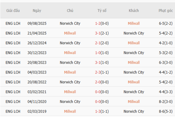The image size is (175, 117).
Task: Open Millwall link in 30/12/2023 row
Action: tap(70, 53)
